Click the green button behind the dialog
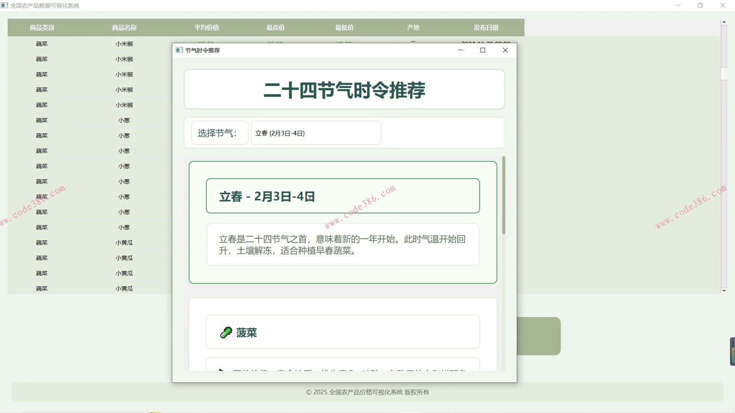The height and width of the screenshot is (413, 735). point(540,336)
